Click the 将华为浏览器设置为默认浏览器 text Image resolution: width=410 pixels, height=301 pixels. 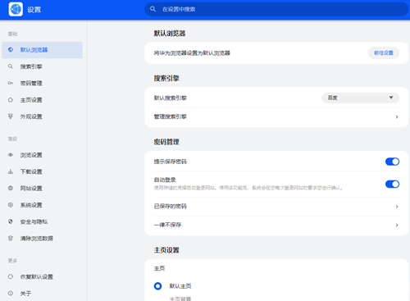click(192, 53)
